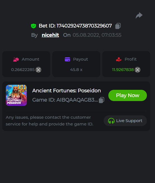Click the share arrow icon
Image resolution: width=155 pixels, height=183 pixels.
139,15
